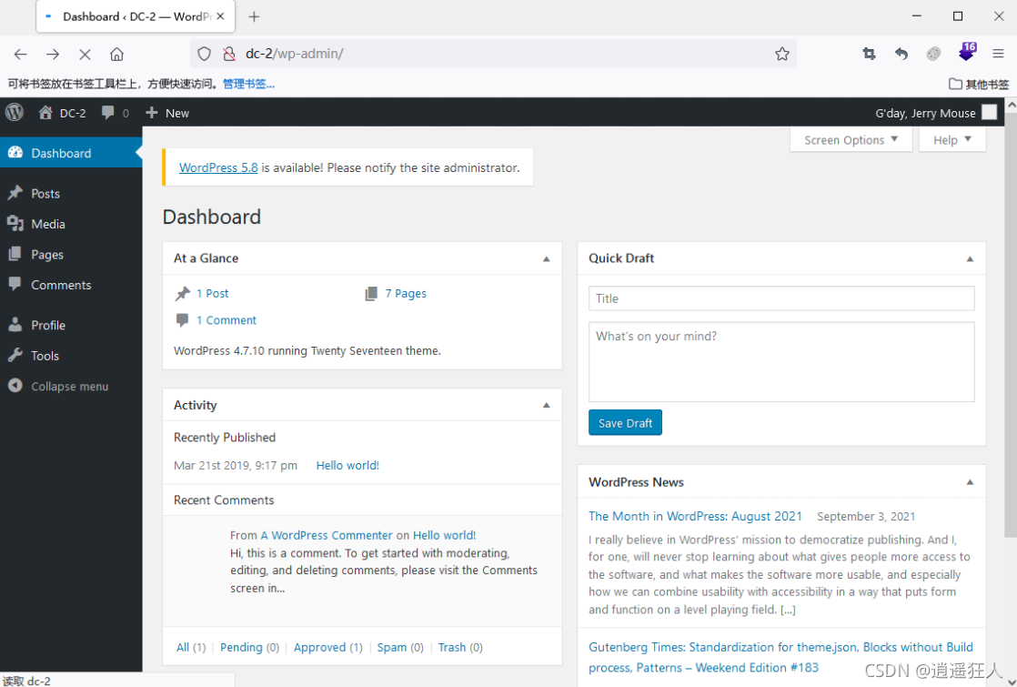Filter comments by Pending (0)
The height and width of the screenshot is (687, 1017).
click(x=250, y=647)
